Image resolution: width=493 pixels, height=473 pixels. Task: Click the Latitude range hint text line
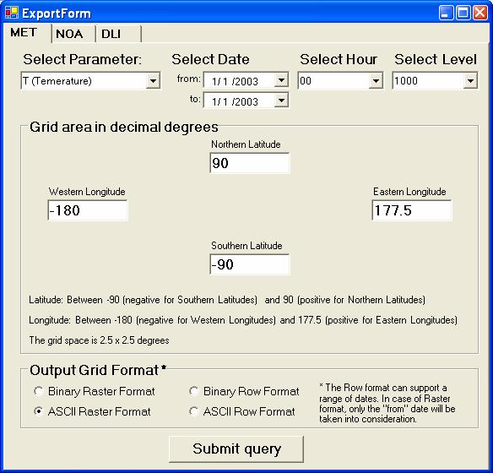[x=227, y=300]
